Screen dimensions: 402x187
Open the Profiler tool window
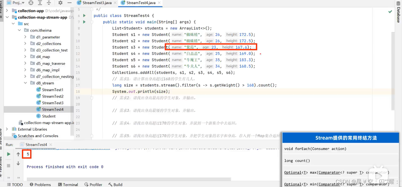coord(93,184)
